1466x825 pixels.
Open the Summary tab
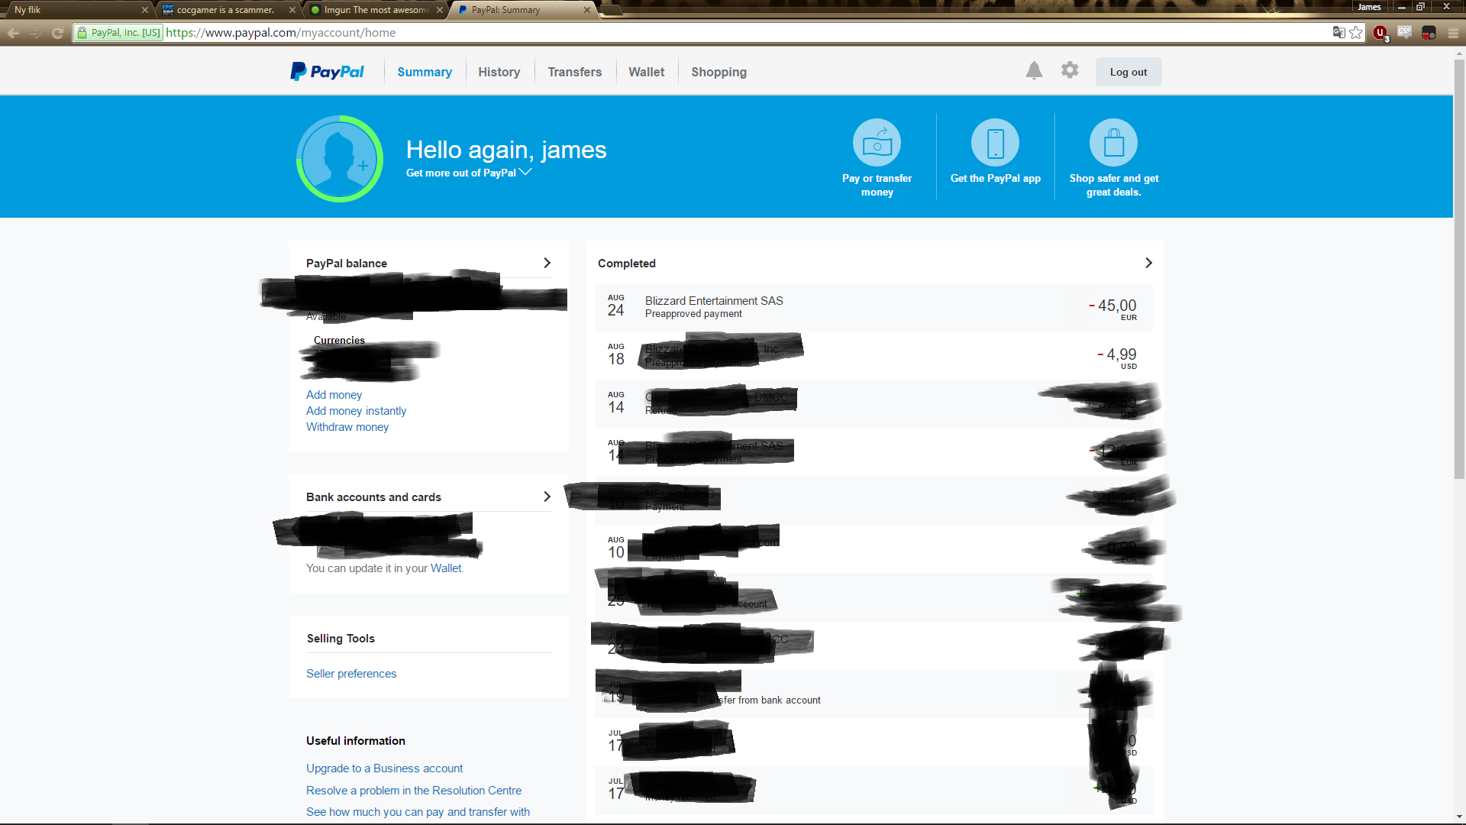coord(425,72)
